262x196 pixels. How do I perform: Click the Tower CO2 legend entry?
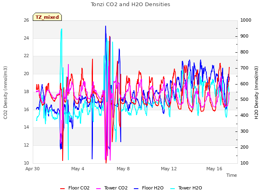(112, 188)
